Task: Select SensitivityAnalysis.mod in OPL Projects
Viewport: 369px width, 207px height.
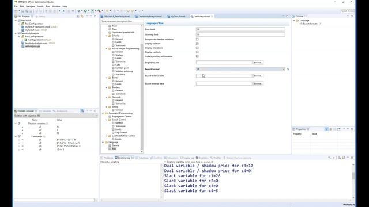Action: pyautogui.click(x=36, y=43)
